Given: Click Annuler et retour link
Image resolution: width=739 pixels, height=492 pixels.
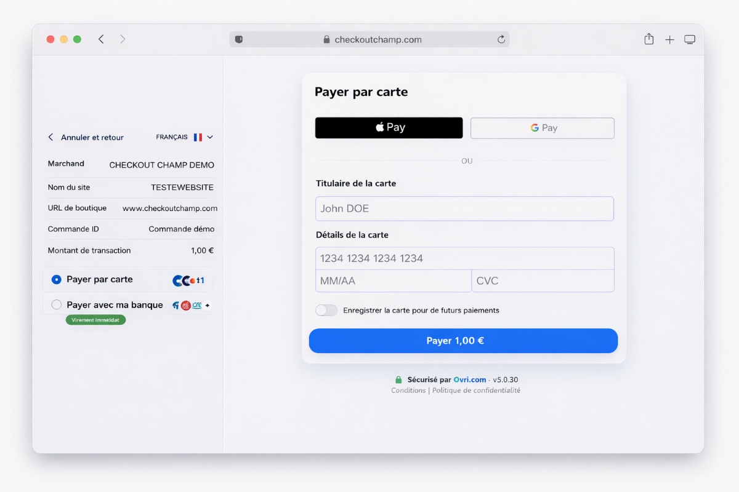Looking at the screenshot, I should 86,137.
